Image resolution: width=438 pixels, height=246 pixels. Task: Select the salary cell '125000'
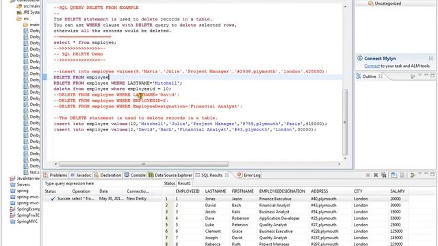pyautogui.click(x=396, y=231)
